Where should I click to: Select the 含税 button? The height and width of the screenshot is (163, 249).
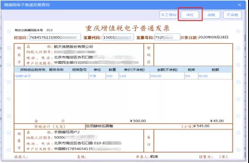(211, 15)
